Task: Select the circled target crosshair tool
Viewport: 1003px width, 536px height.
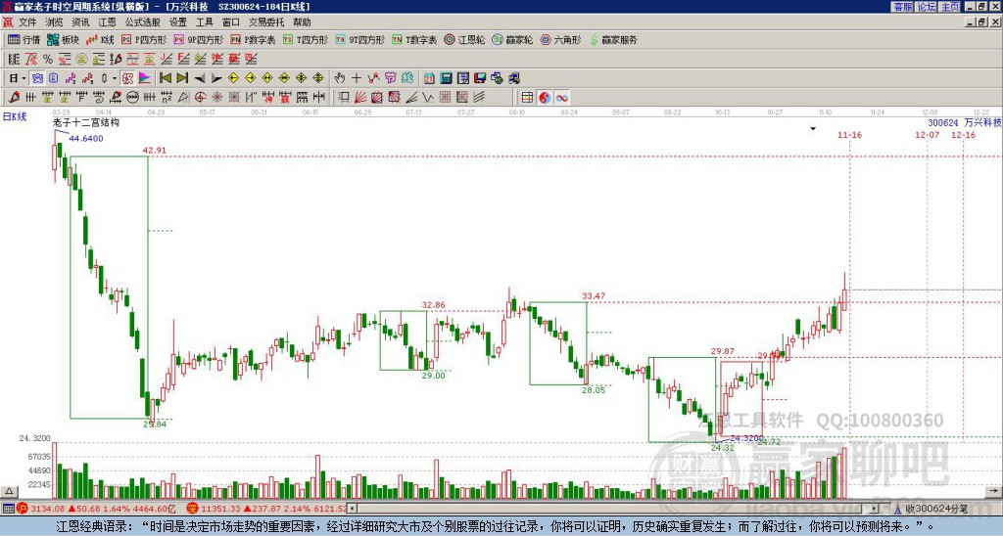Action: click(200, 98)
